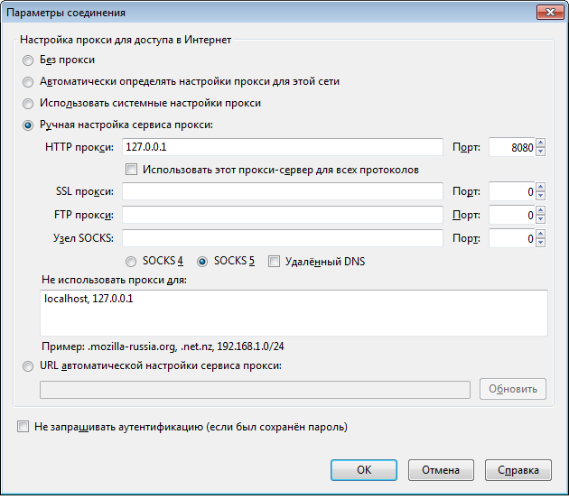Click into the HTTP proxy address field
The width and height of the screenshot is (569, 499).
tap(283, 147)
